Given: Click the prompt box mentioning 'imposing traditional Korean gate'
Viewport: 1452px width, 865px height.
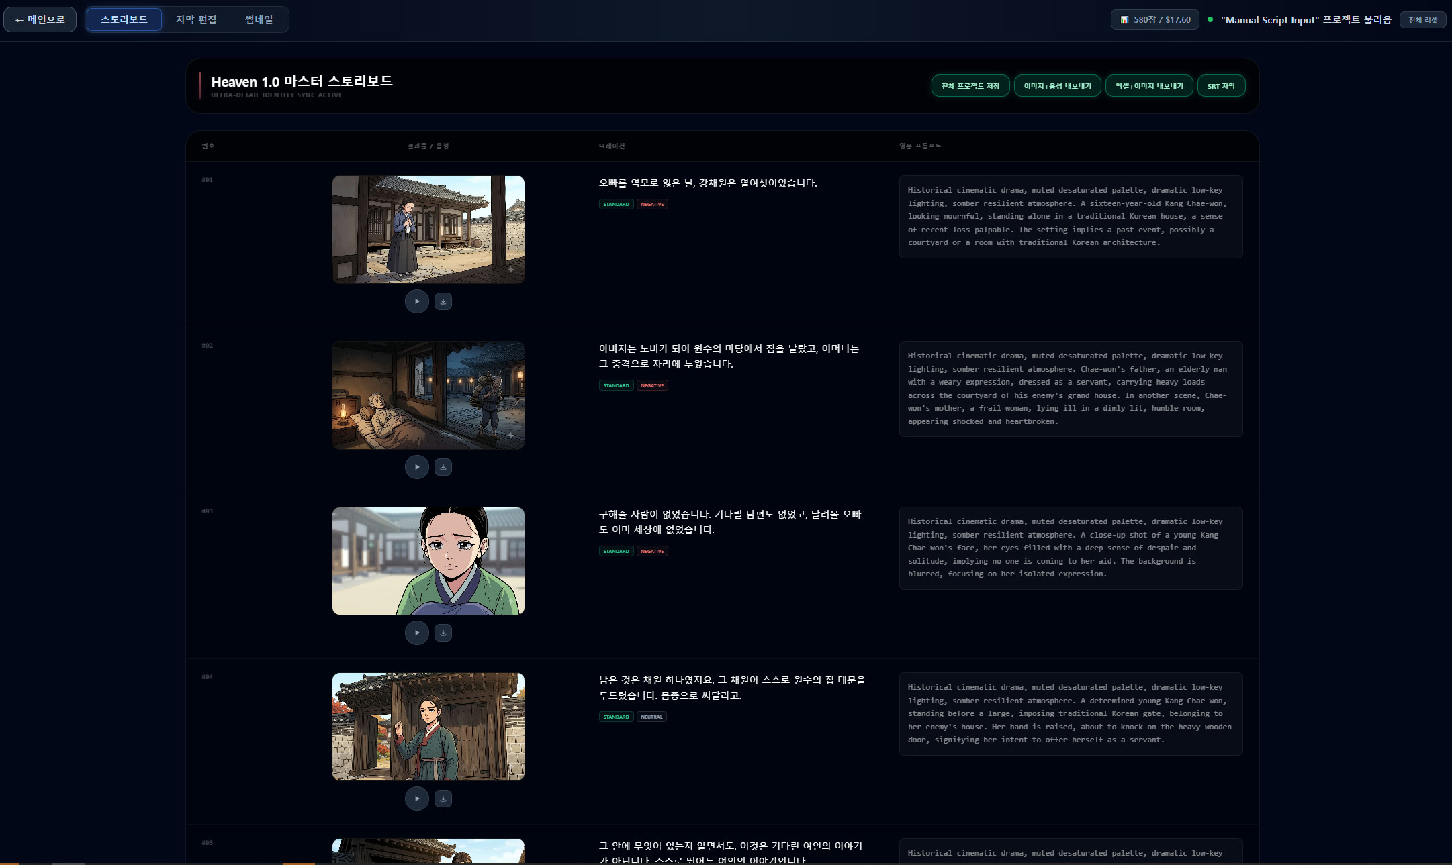Looking at the screenshot, I should [1071, 714].
